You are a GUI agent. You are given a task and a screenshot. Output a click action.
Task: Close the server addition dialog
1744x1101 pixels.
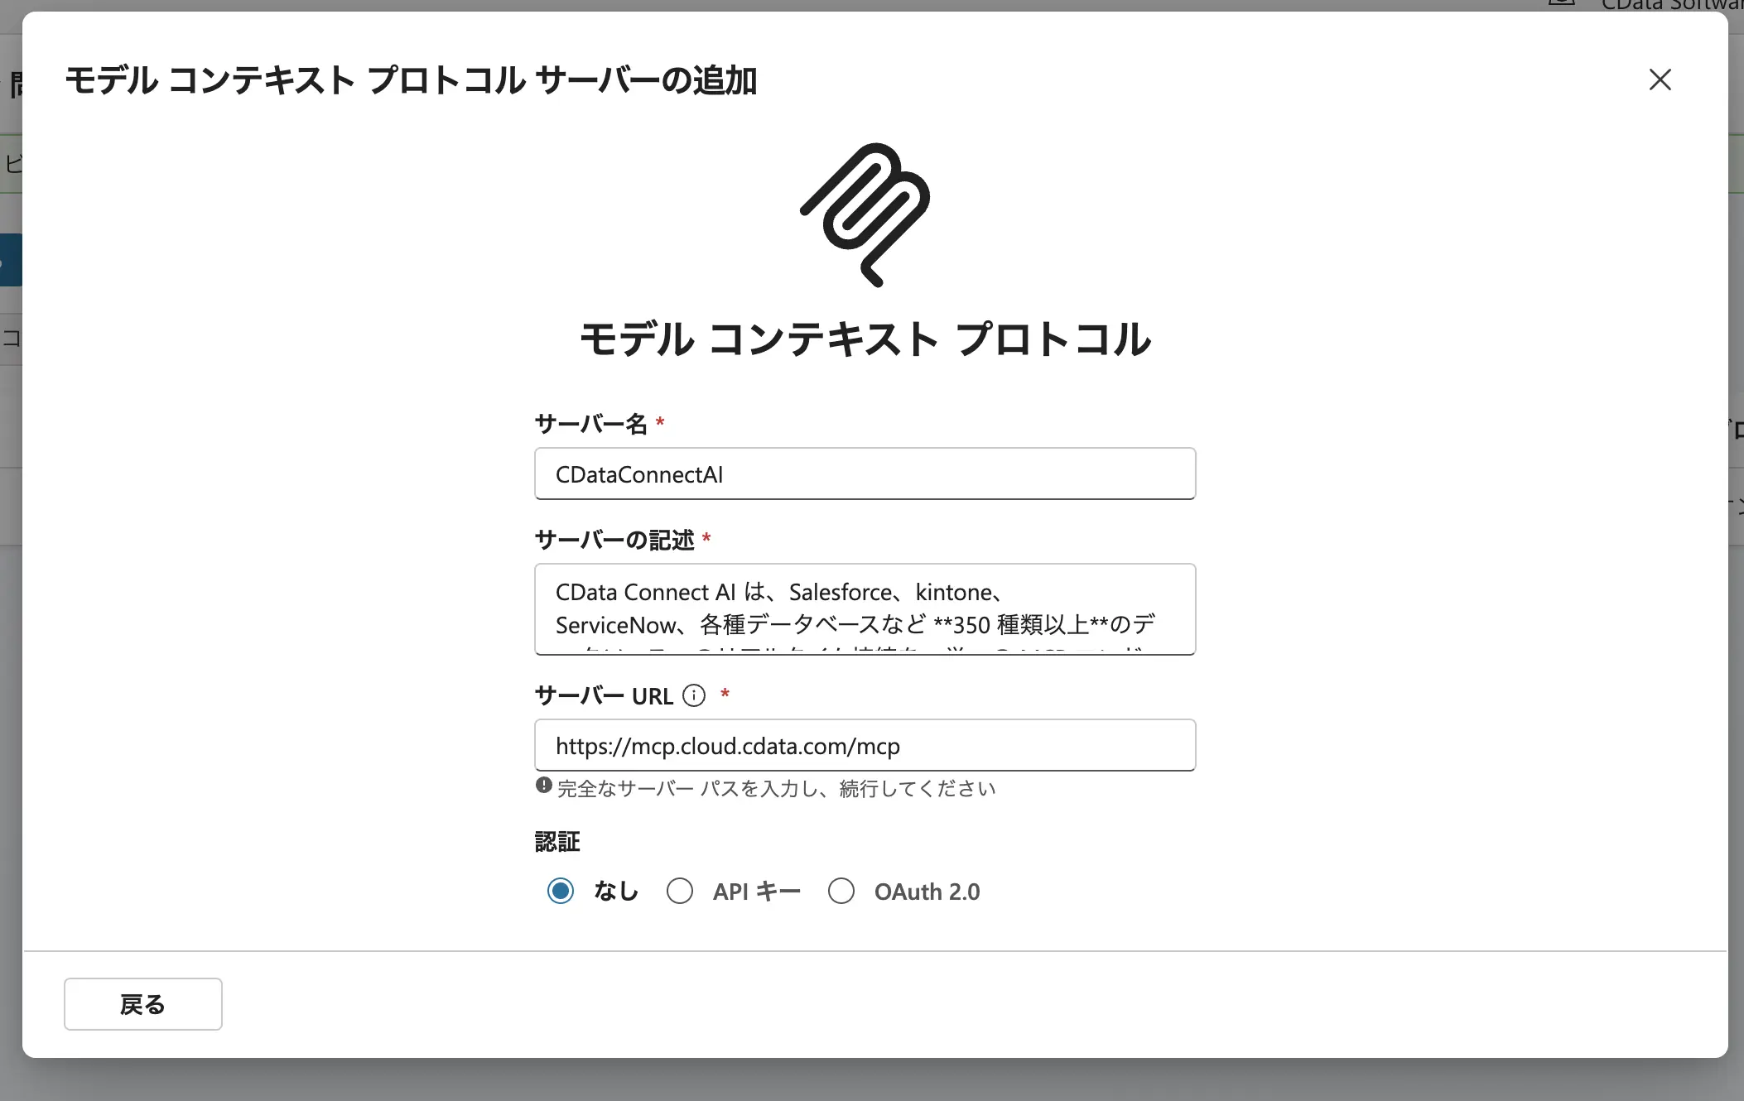point(1660,79)
